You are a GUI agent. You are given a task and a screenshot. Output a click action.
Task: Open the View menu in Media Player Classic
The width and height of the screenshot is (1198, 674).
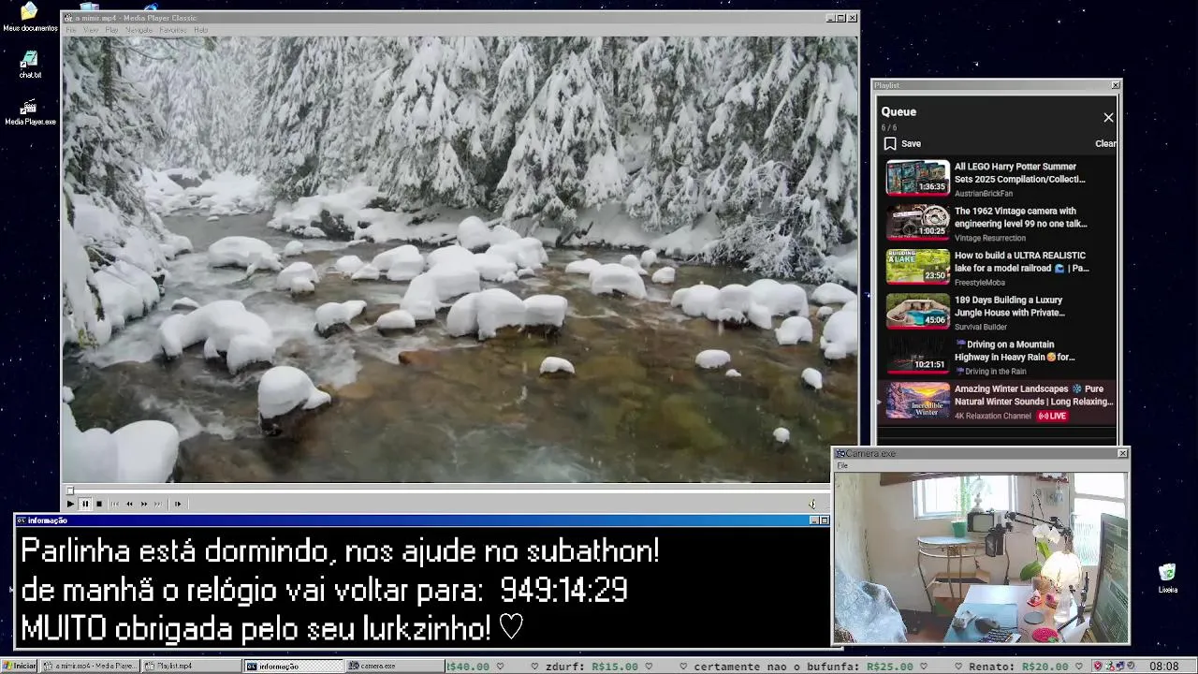click(x=91, y=30)
